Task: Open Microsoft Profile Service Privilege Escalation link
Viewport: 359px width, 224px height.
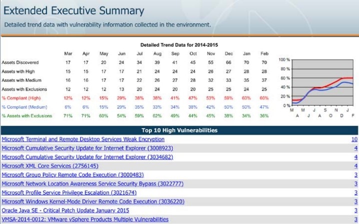Action: click(69, 193)
